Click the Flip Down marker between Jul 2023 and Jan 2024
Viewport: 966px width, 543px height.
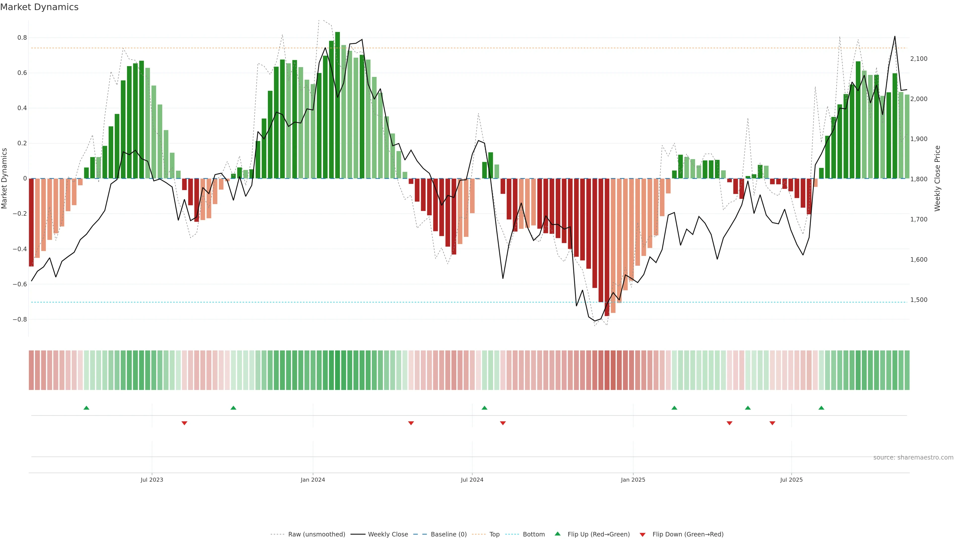184,423
